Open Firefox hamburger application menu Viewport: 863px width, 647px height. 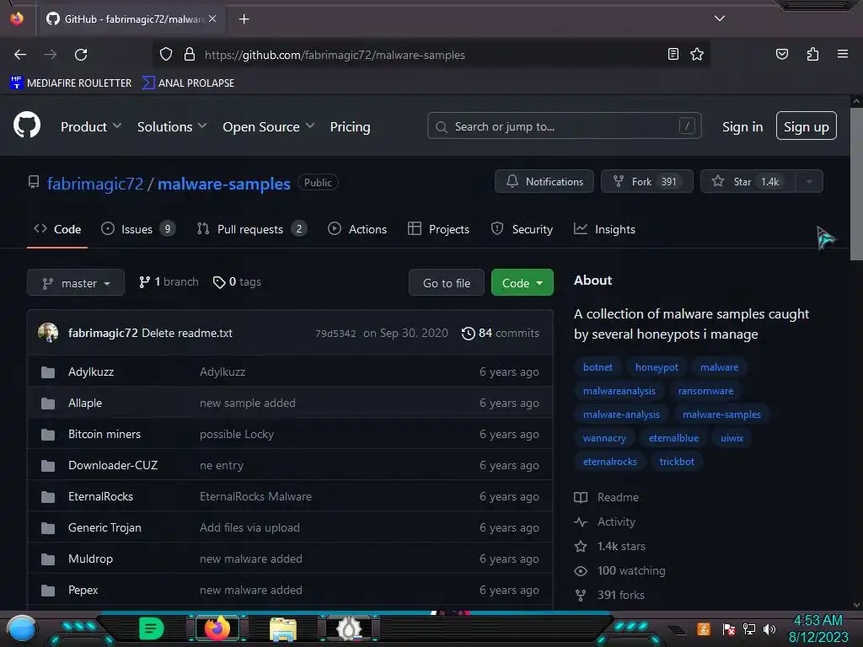pos(842,54)
